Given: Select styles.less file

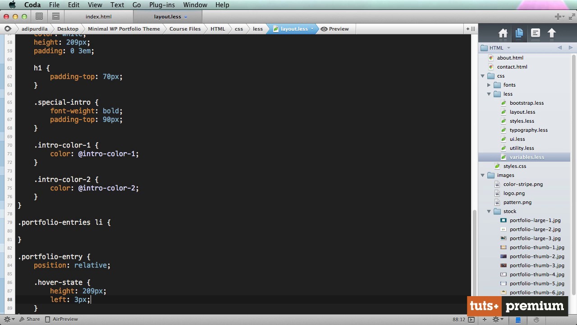Looking at the screenshot, I should pyautogui.click(x=522, y=121).
